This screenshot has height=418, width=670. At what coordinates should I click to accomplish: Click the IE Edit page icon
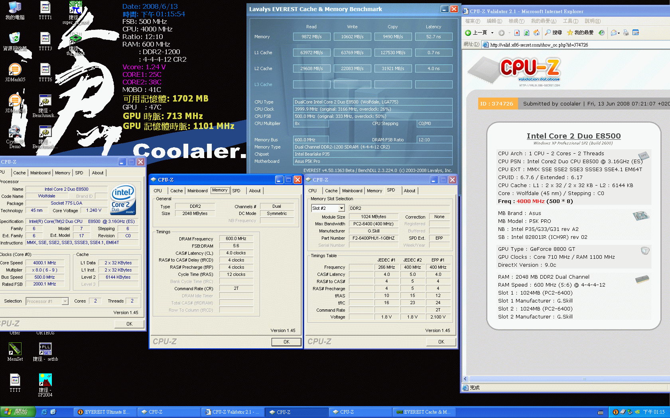tap(636, 33)
